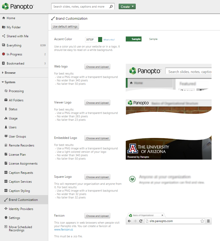Click the green Sample accent preview
The image size is (220, 241).
pos(134,39)
